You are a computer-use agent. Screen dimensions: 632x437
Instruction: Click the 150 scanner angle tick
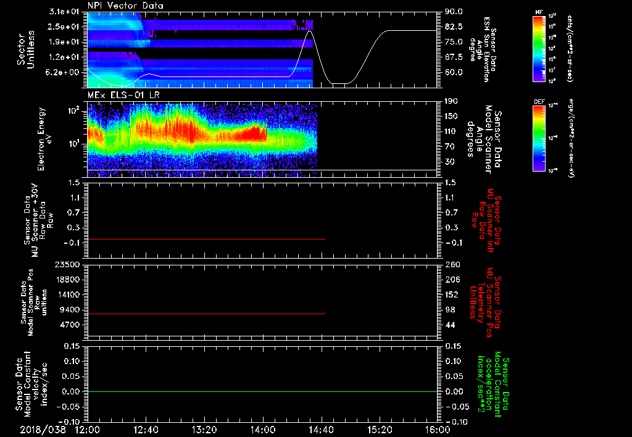click(x=451, y=116)
